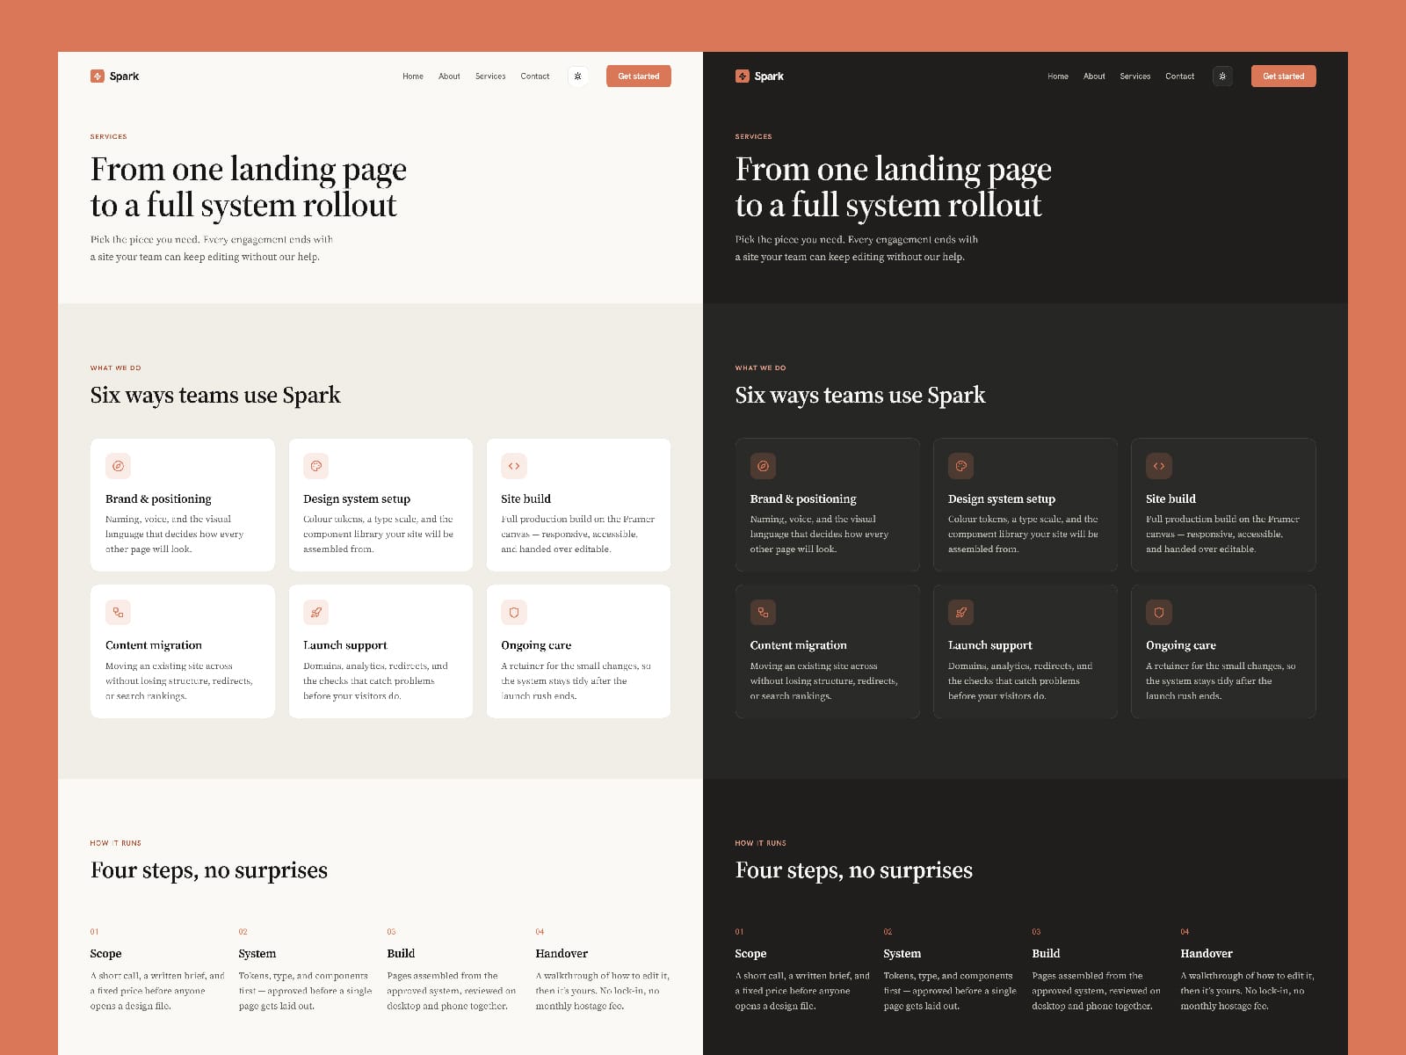
Task: Select the Design system setup palette icon, light page
Action: (x=316, y=466)
